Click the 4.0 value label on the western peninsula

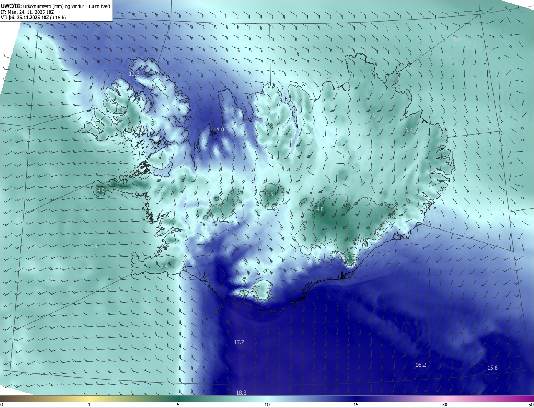[101, 190]
